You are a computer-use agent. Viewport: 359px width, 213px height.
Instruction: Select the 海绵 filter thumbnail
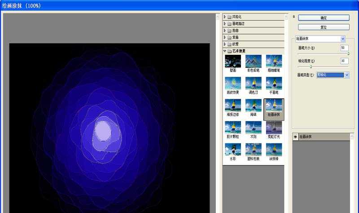coord(254,106)
